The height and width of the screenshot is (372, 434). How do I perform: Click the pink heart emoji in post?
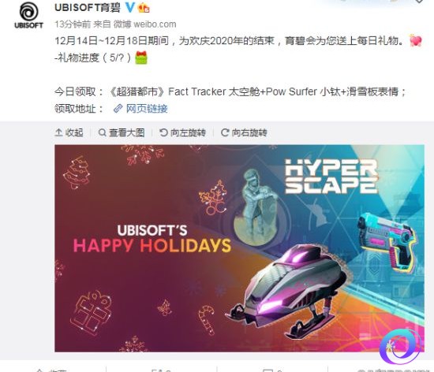pyautogui.click(x=416, y=41)
